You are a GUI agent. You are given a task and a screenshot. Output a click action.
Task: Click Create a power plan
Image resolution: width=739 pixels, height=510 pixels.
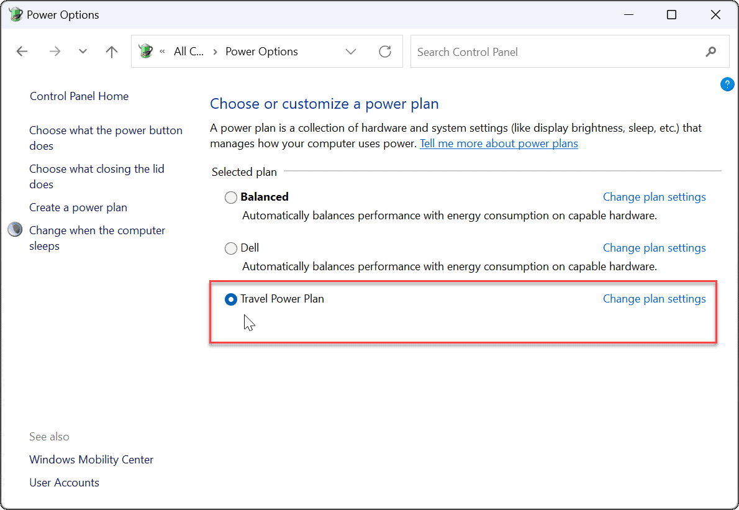pyautogui.click(x=78, y=207)
